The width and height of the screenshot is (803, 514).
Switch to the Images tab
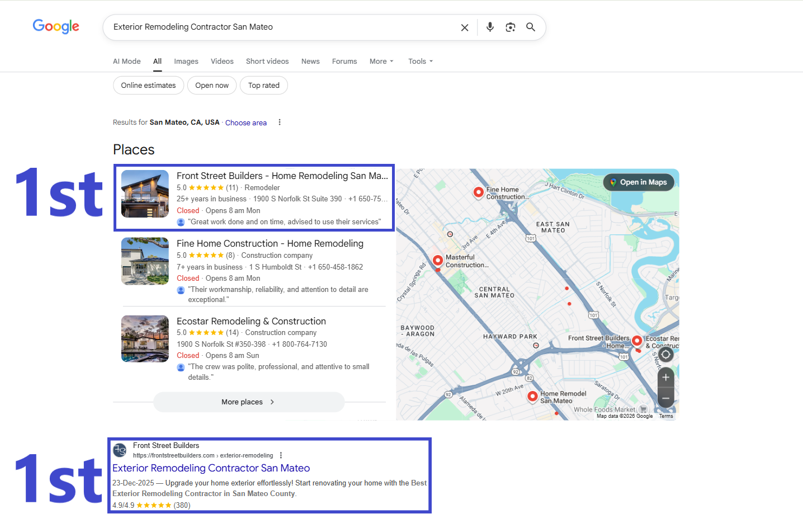click(186, 62)
